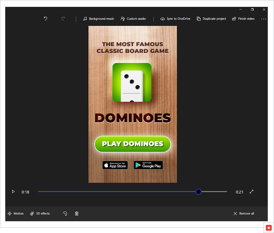Open the Custom audio tool
Viewport: 274px width, 233px height.
coord(133,19)
